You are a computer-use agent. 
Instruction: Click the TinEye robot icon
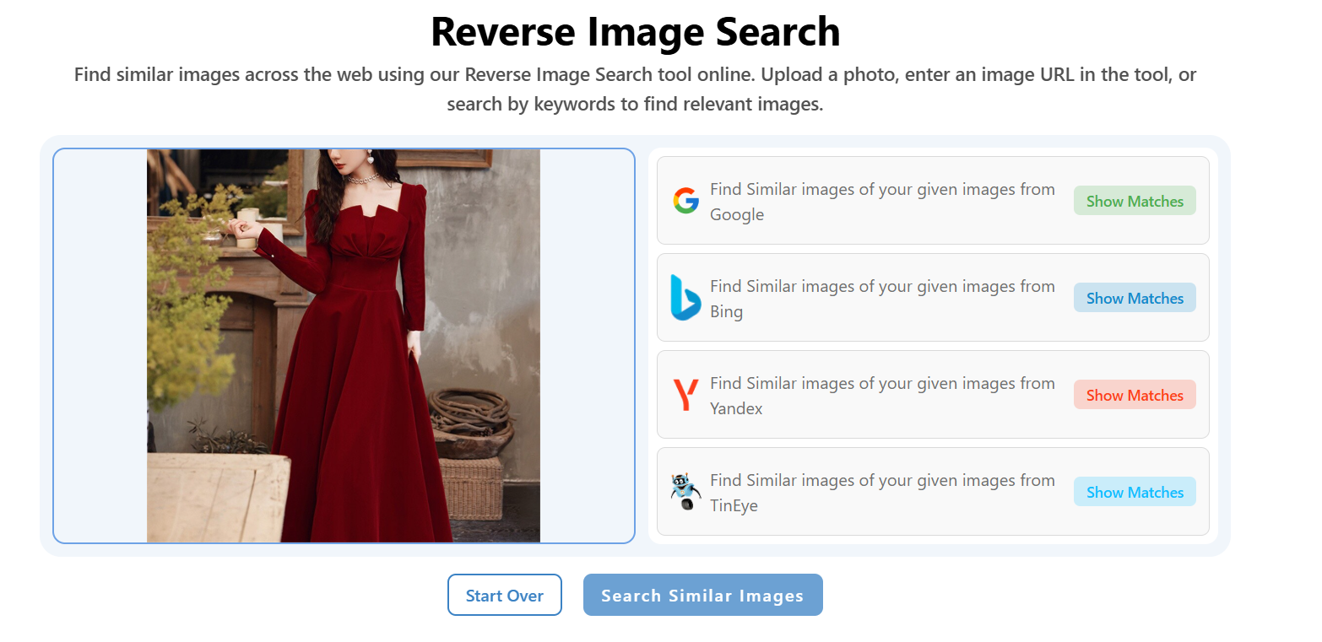(686, 491)
